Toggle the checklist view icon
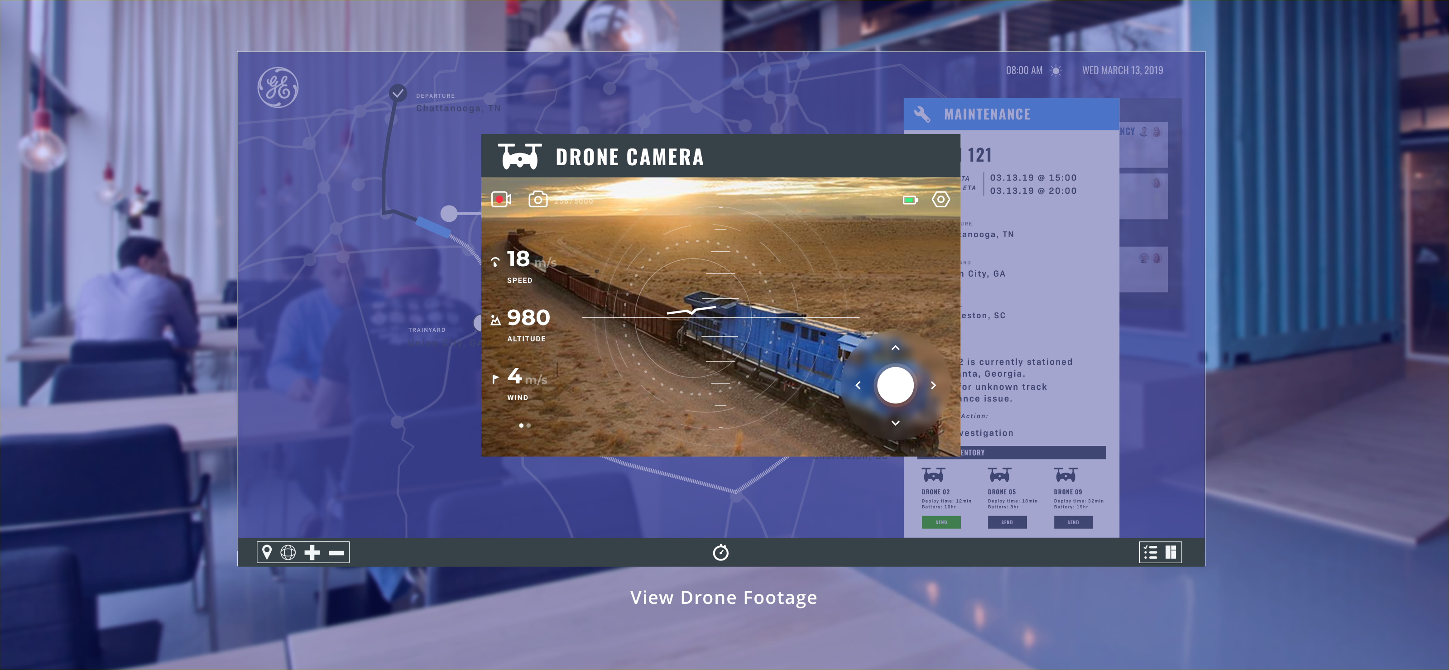 (1150, 552)
